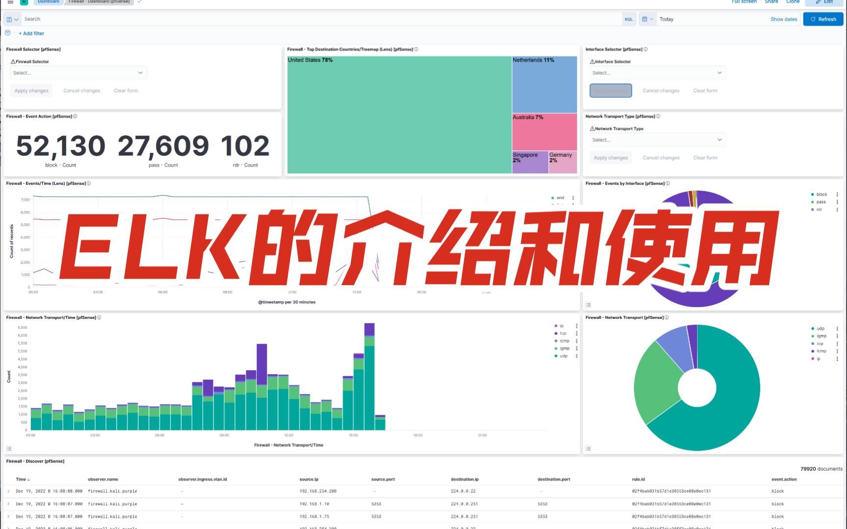Open the Interface Selector Select dropdown
This screenshot has height=529, width=847.
[657, 72]
